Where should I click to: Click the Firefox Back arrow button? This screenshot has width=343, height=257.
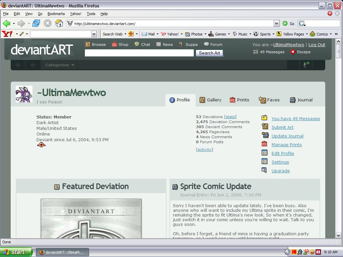7,23
